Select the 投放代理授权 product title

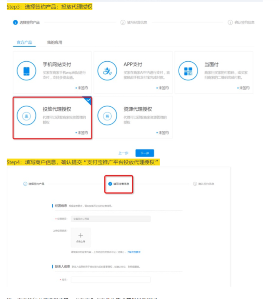coord(57,109)
